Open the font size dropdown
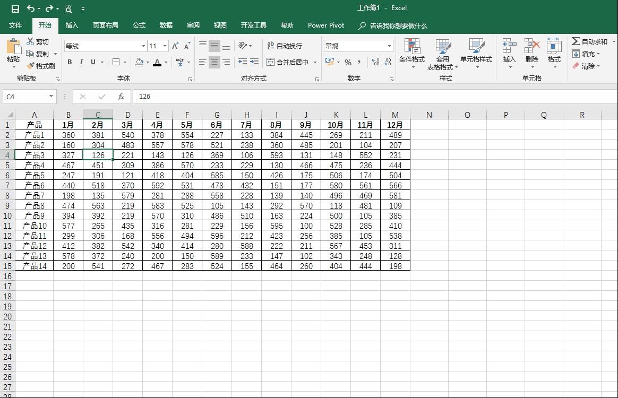The width and height of the screenshot is (618, 398). 156,46
